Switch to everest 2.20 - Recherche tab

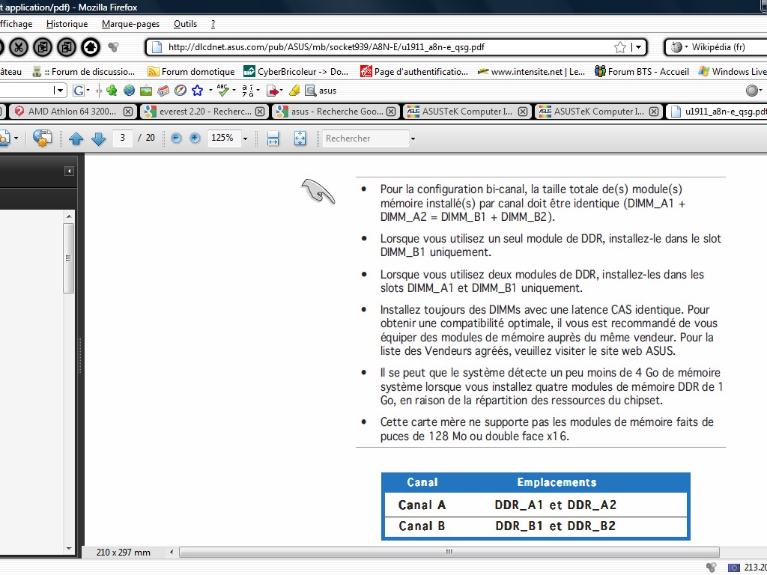click(203, 112)
